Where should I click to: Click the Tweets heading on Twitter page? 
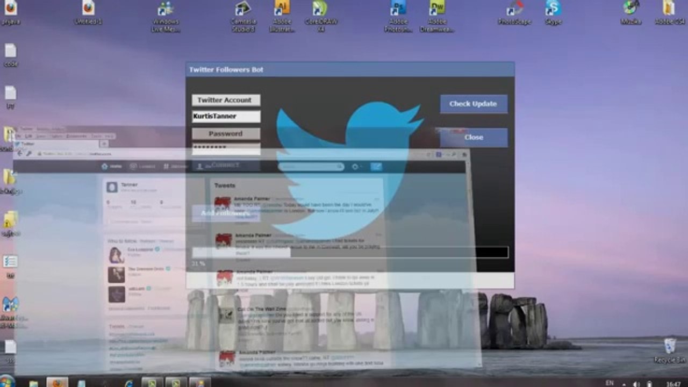tap(225, 185)
